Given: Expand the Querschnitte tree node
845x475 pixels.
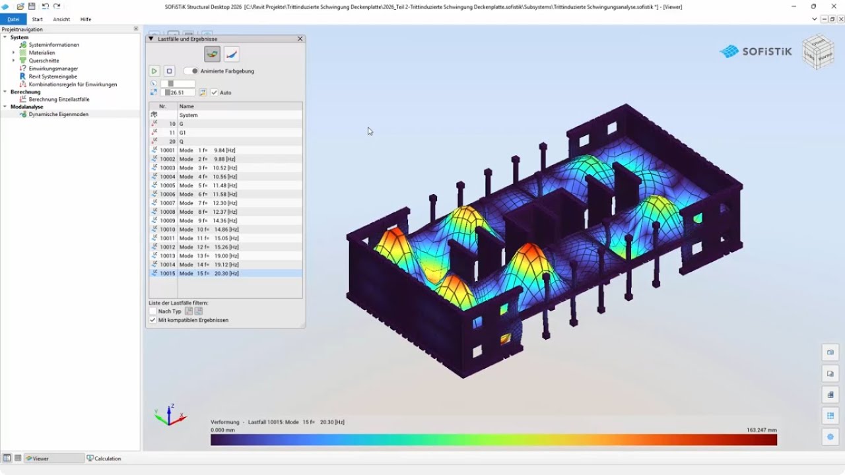Looking at the screenshot, I should click(13, 61).
